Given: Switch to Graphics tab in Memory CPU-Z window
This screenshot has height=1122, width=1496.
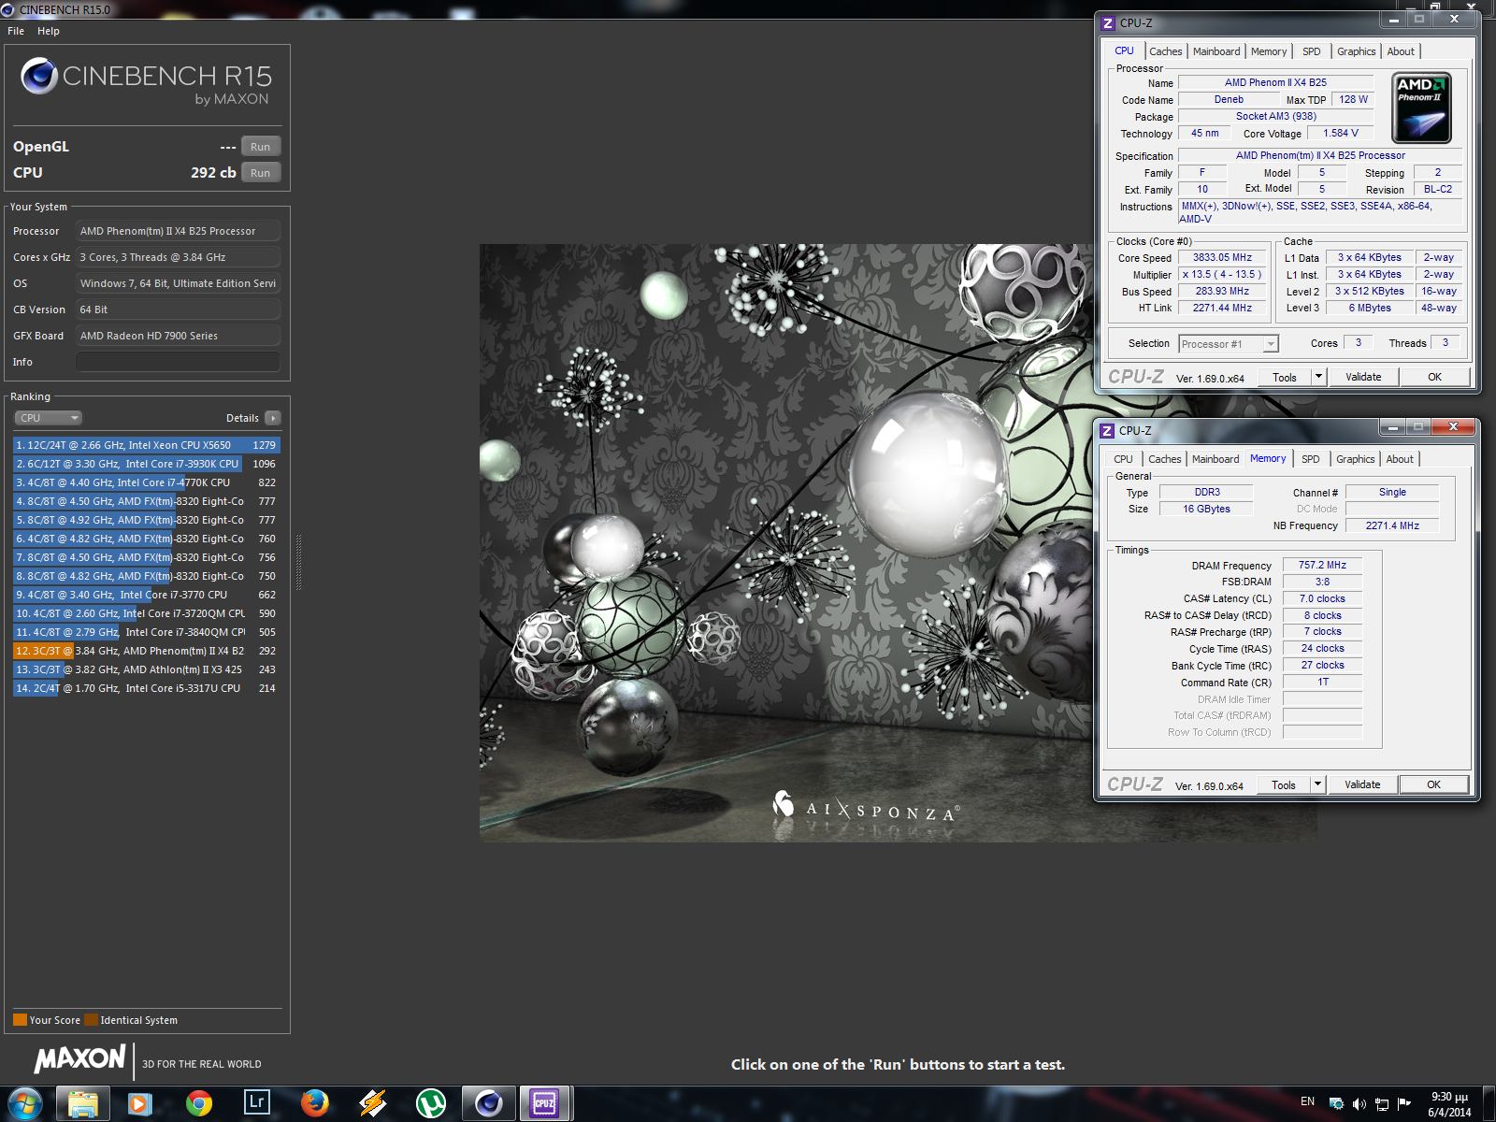Looking at the screenshot, I should coord(1356,459).
